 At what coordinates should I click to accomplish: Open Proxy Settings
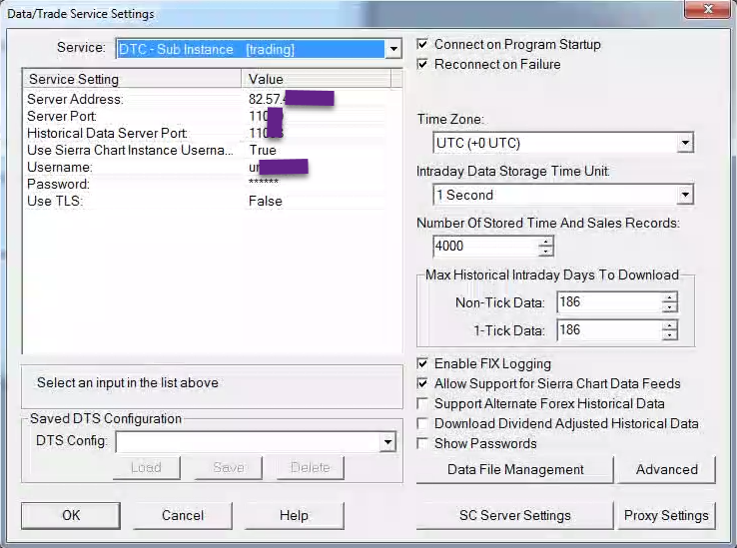pos(666,516)
